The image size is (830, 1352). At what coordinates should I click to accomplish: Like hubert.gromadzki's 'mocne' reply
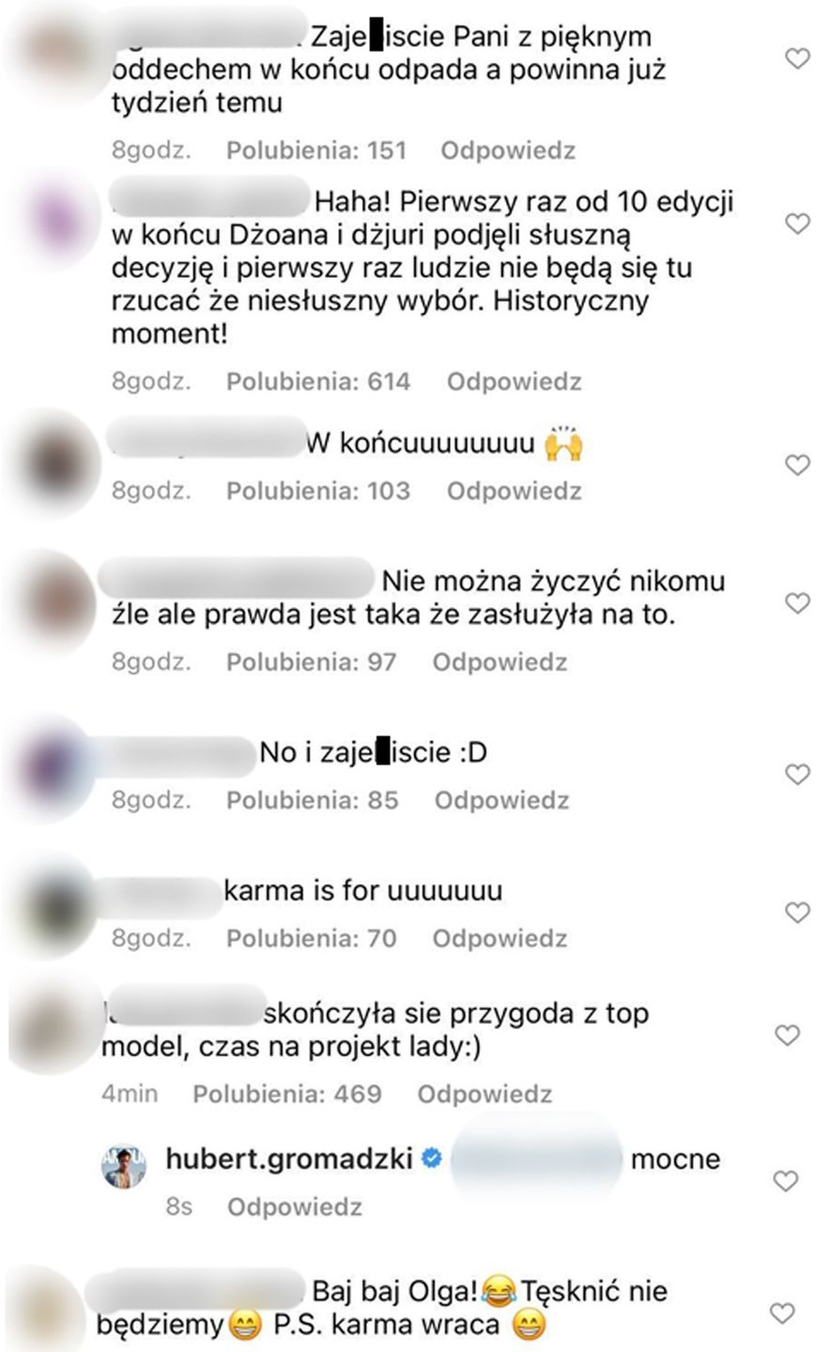[x=787, y=1181]
